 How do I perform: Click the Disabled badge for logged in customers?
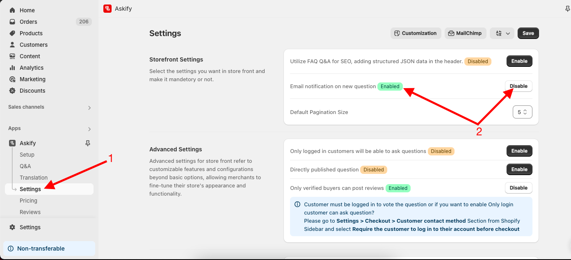click(x=441, y=151)
